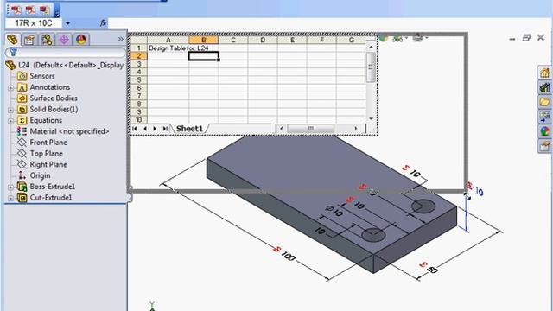Open the FeatureManager design tree tab
Image resolution: width=553 pixels, height=311 pixels.
(x=13, y=40)
